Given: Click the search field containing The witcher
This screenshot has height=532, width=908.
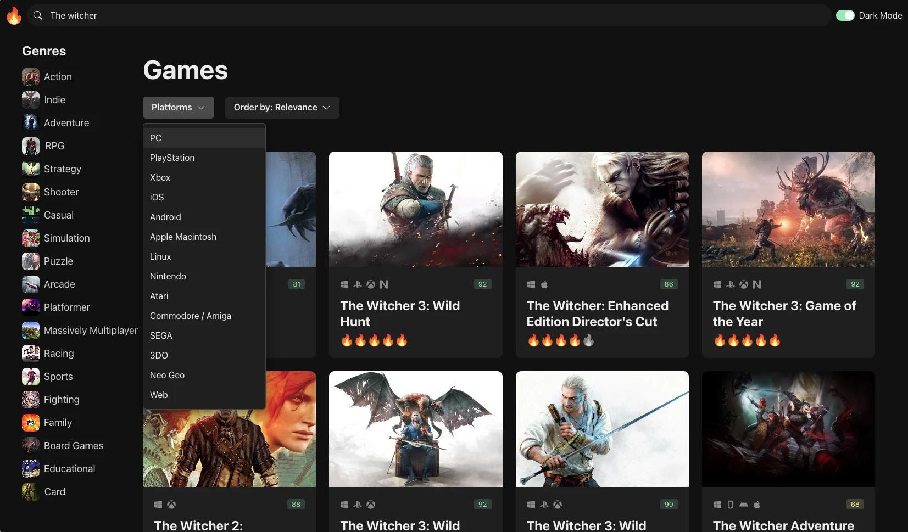Looking at the screenshot, I should coord(428,15).
